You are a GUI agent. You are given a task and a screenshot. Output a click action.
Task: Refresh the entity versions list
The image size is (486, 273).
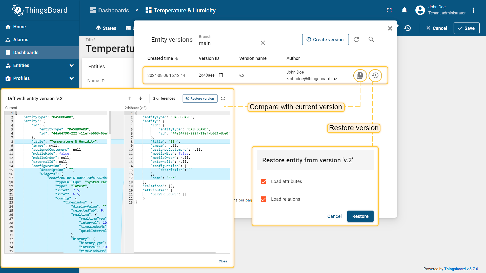[356, 39]
